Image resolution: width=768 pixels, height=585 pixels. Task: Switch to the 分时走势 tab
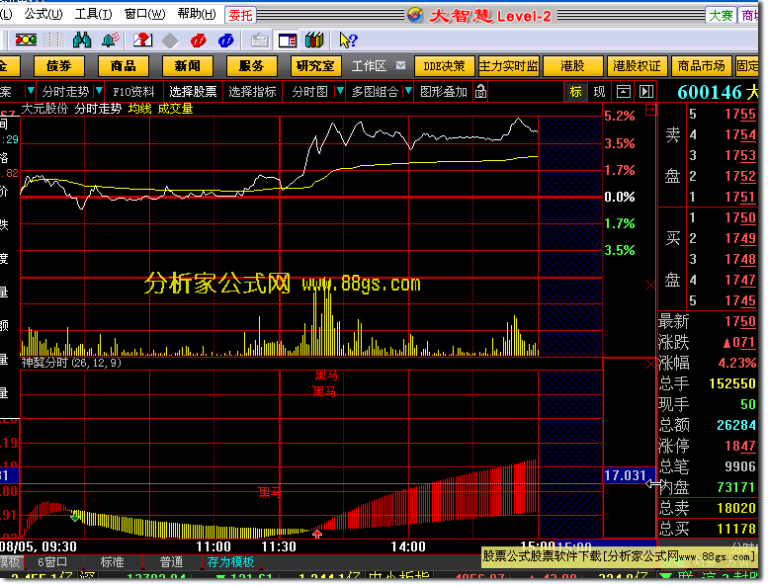(x=65, y=92)
